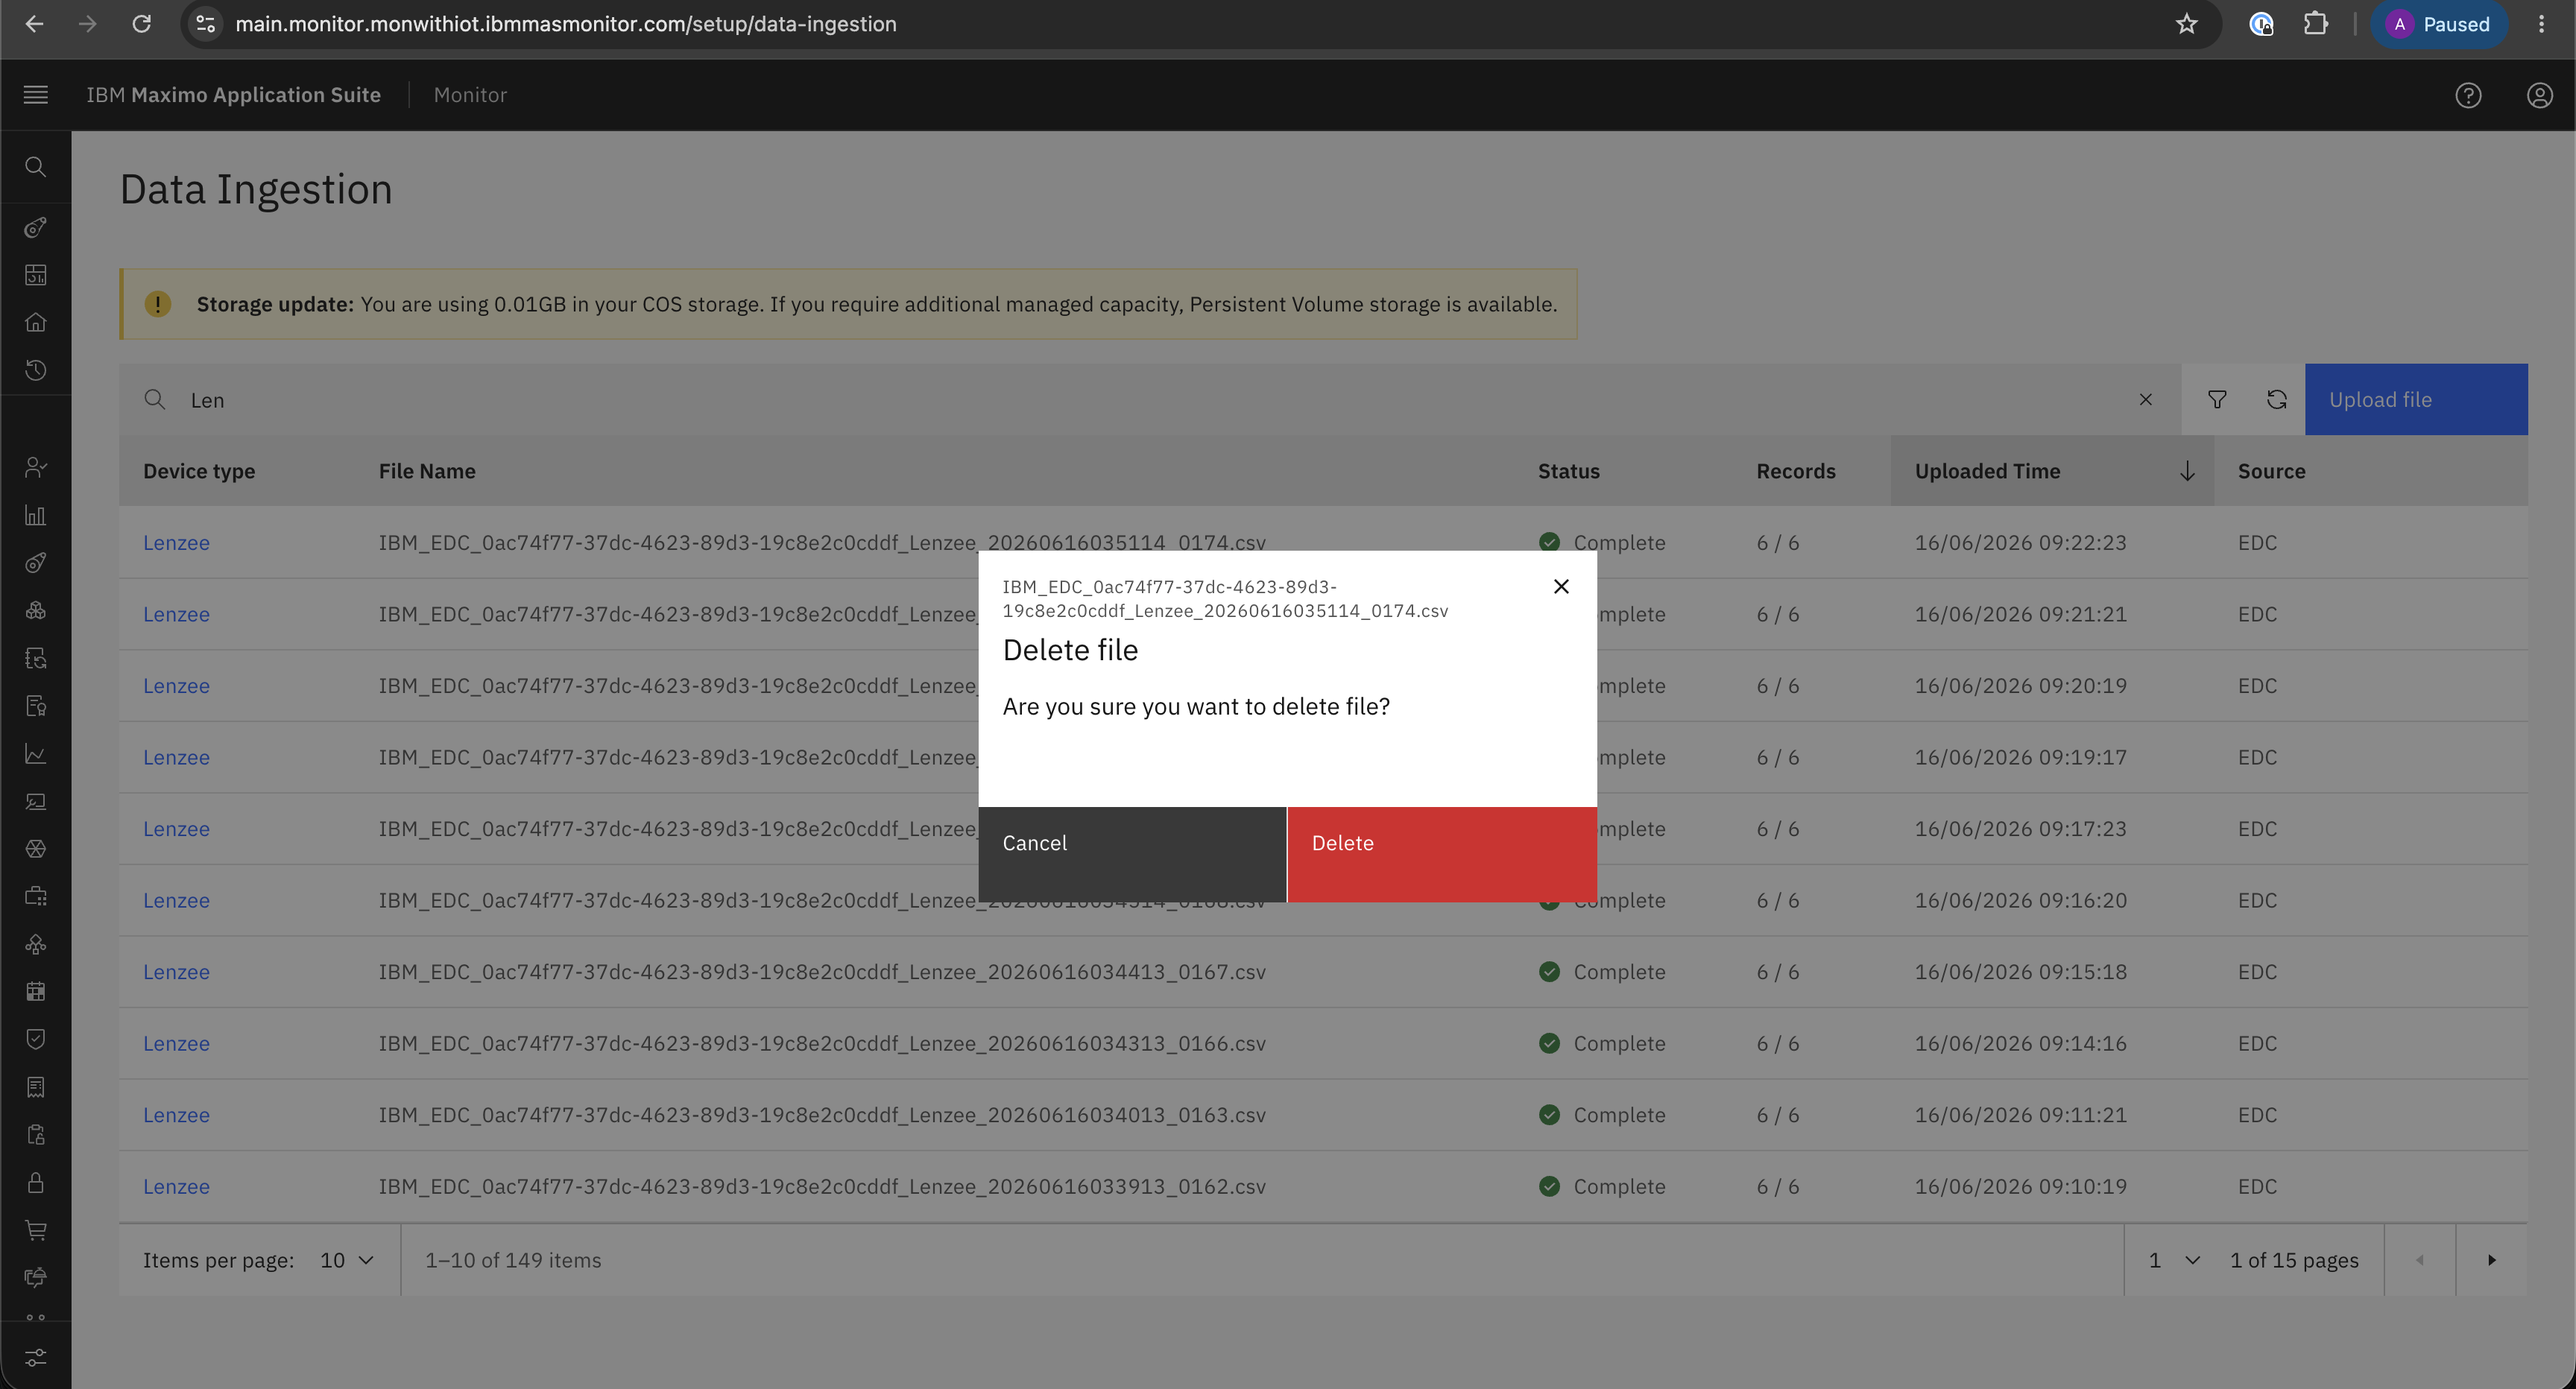Open Lenzee link in the 09:10:19 row
This screenshot has width=2576, height=1389.
click(176, 1187)
